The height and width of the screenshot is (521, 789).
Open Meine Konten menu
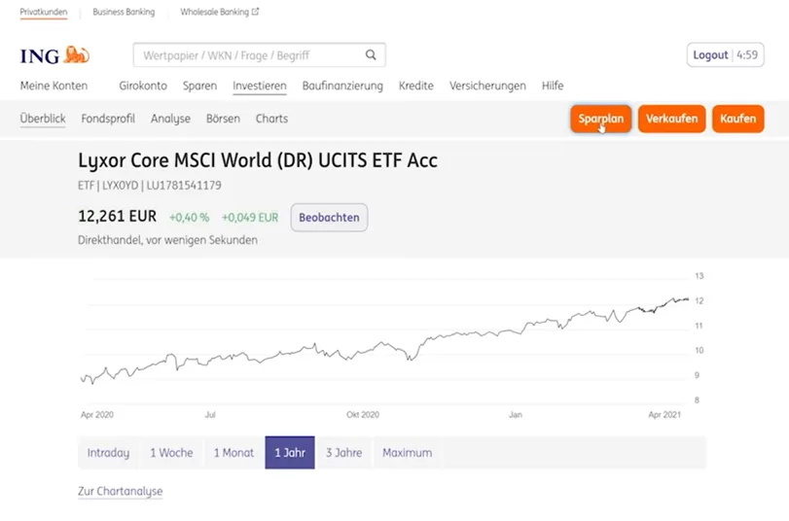pos(54,86)
